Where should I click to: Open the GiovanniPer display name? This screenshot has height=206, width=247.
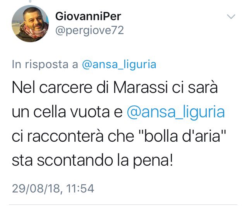pos(88,16)
